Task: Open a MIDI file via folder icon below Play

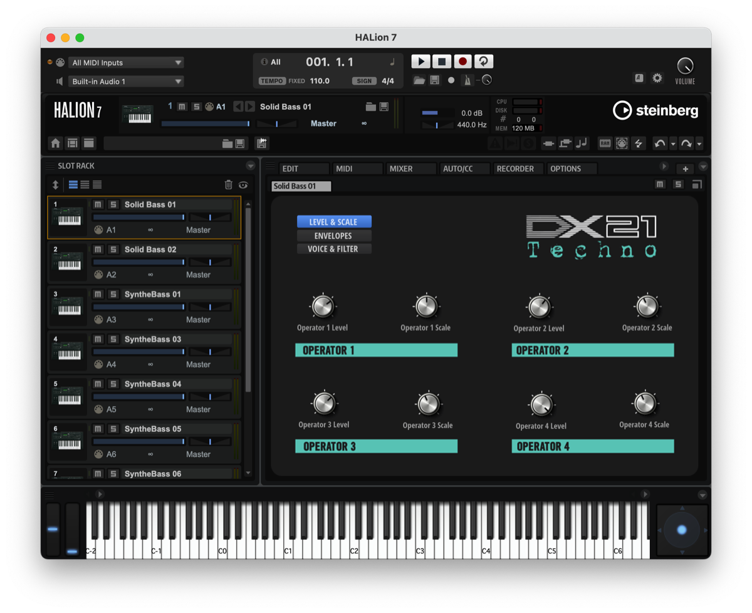Action: point(419,80)
